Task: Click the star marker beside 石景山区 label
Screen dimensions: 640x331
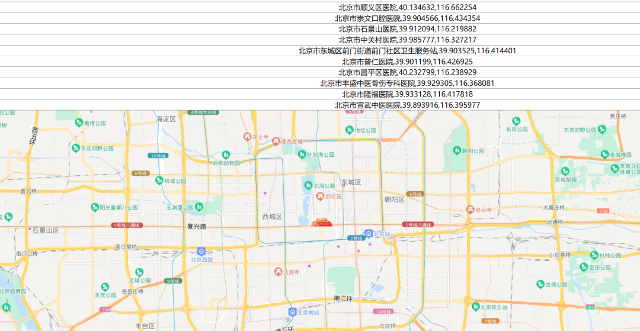Action: tap(30, 229)
